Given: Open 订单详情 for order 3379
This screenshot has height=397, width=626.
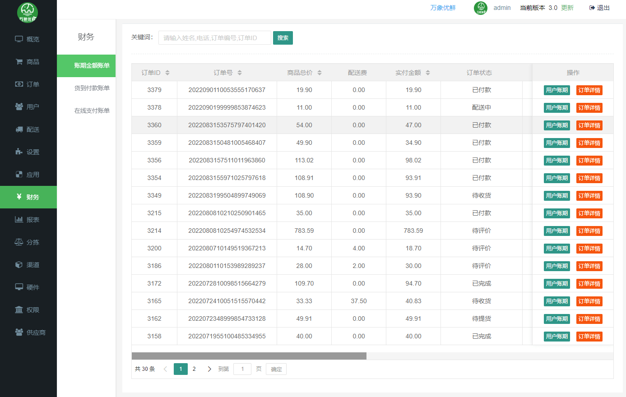Looking at the screenshot, I should click(x=589, y=90).
